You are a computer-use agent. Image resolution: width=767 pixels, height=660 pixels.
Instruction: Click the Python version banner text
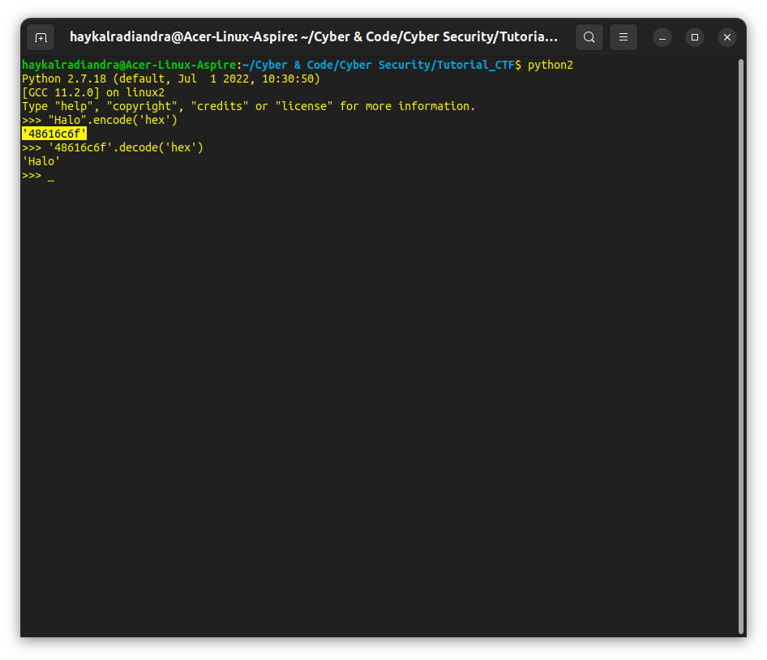pyautogui.click(x=170, y=79)
